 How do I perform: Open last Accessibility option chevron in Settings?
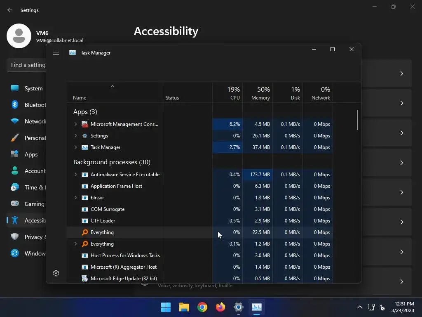401,282
